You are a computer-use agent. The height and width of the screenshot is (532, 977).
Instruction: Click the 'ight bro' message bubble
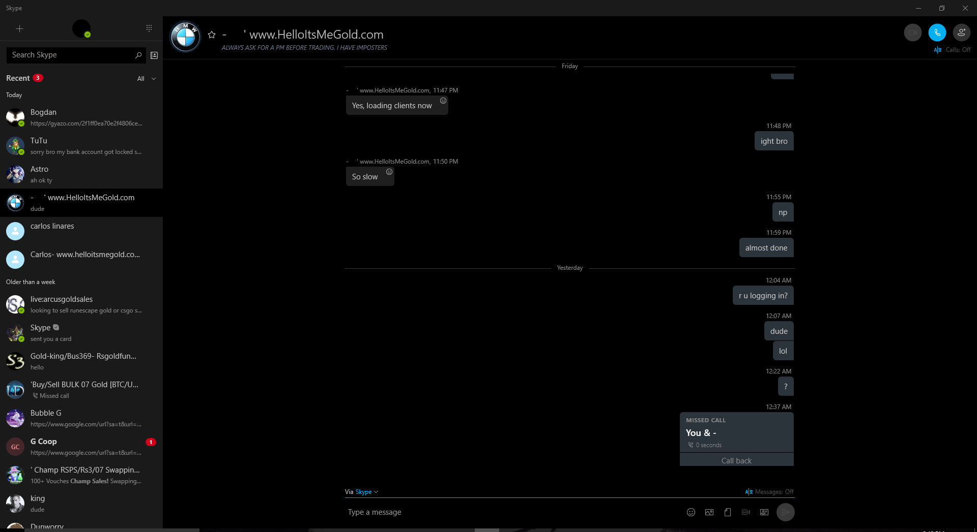coord(774,141)
